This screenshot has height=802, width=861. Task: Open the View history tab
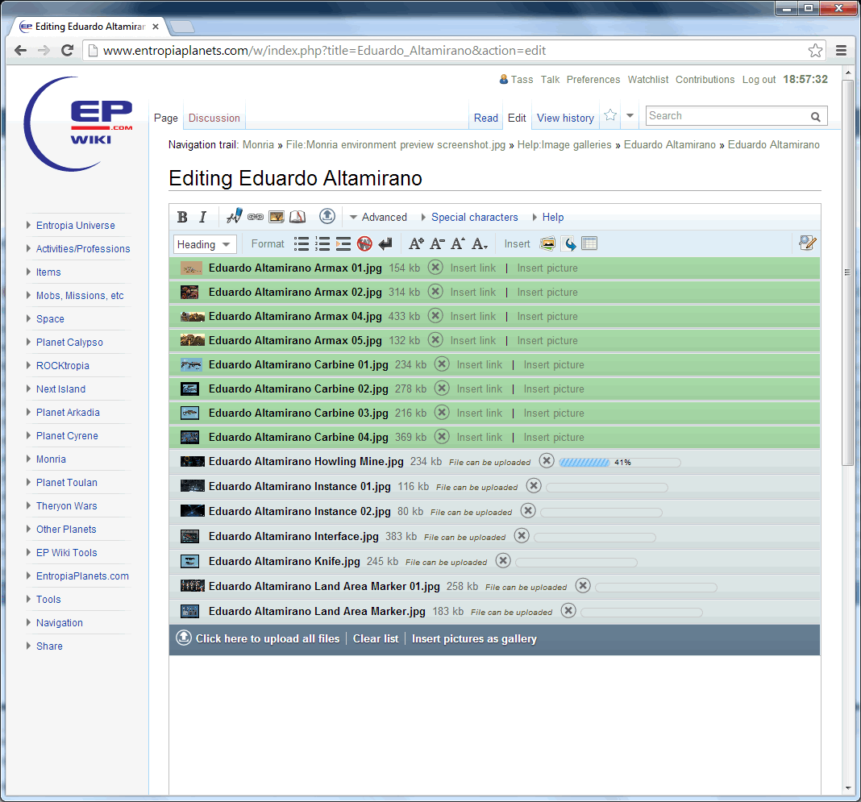[565, 118]
